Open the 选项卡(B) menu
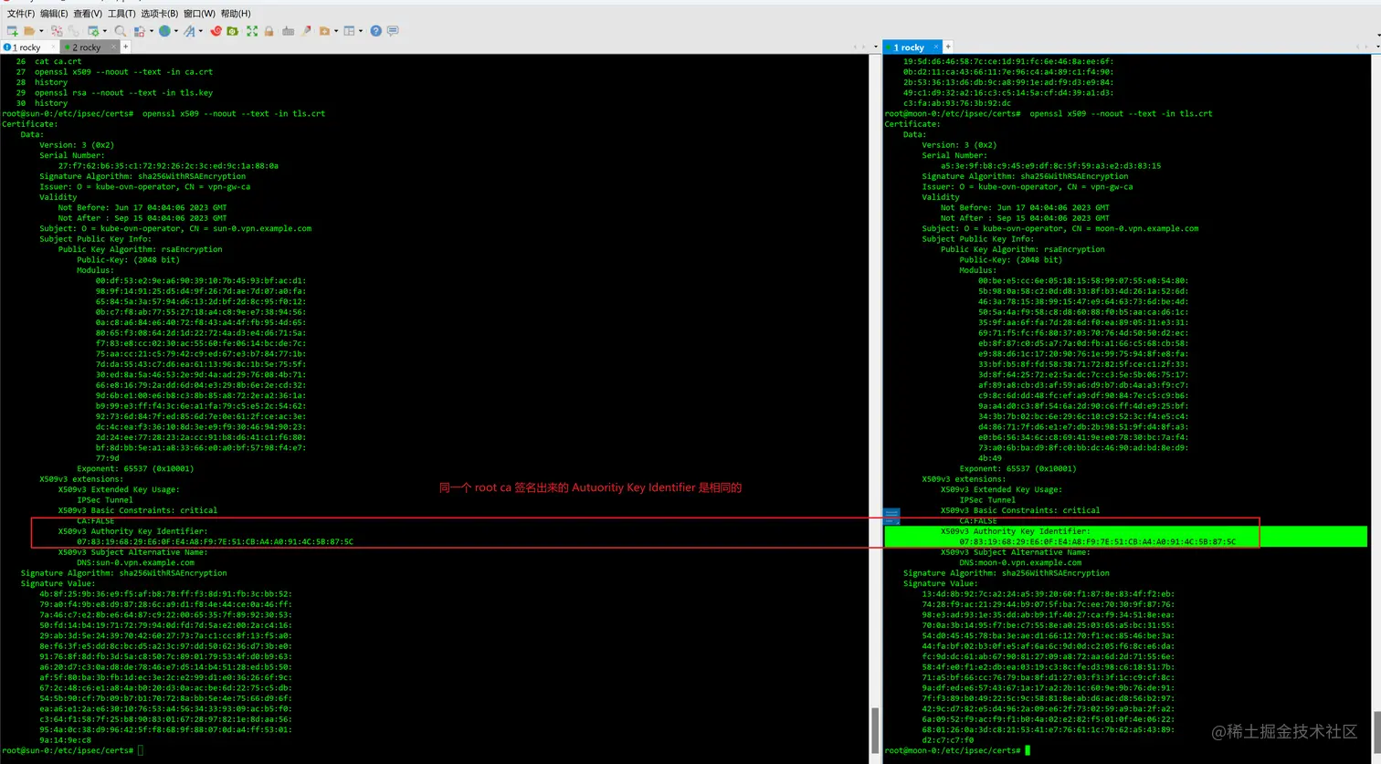Viewport: 1381px width, 764px height. 160,14
